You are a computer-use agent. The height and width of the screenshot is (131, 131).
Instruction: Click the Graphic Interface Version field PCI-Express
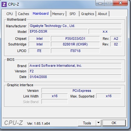coord(81,91)
